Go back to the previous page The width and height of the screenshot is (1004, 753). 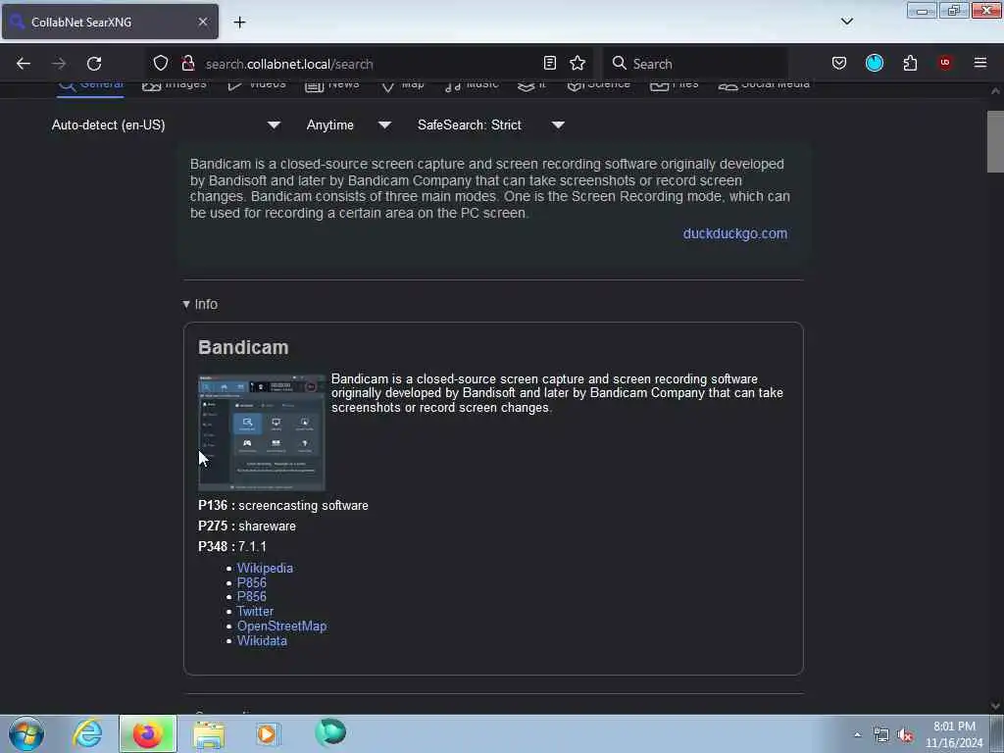[x=24, y=64]
